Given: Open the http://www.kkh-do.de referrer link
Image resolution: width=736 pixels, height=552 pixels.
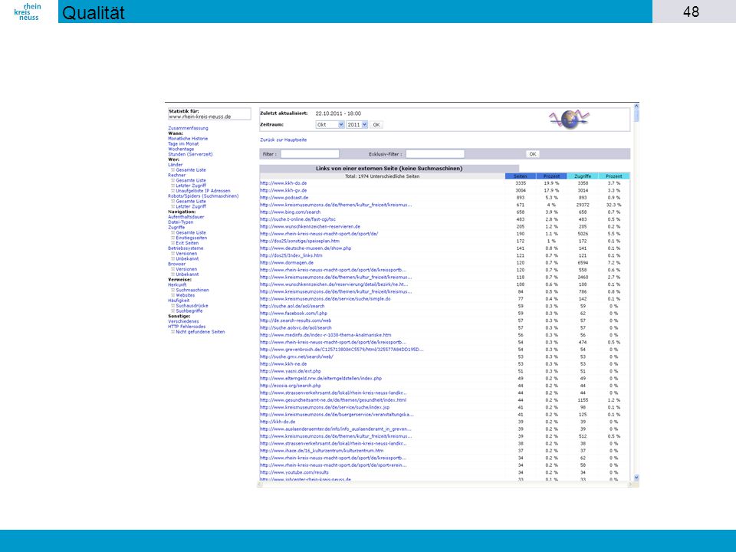Looking at the screenshot, I should pyautogui.click(x=283, y=183).
